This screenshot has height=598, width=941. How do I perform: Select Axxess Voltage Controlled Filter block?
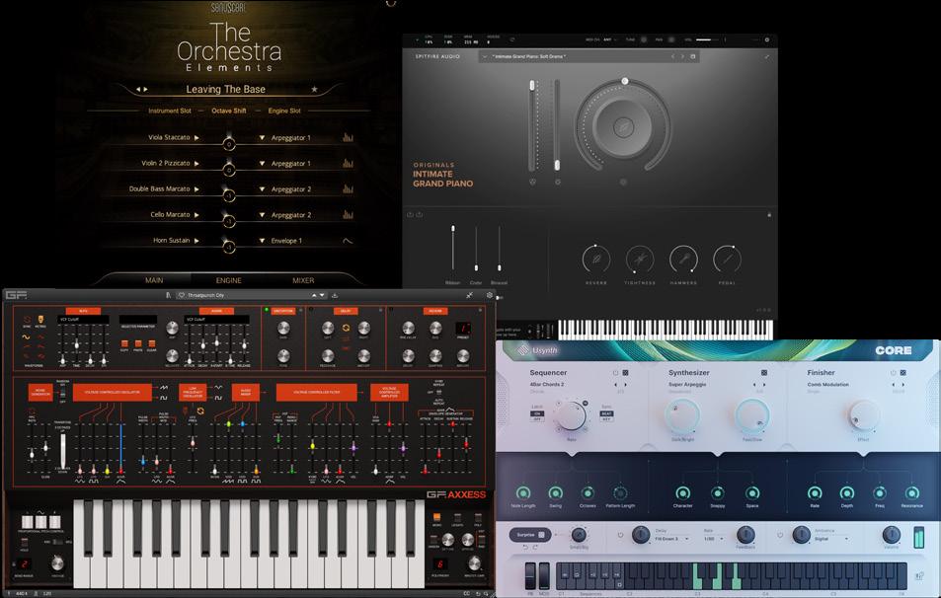(x=317, y=393)
